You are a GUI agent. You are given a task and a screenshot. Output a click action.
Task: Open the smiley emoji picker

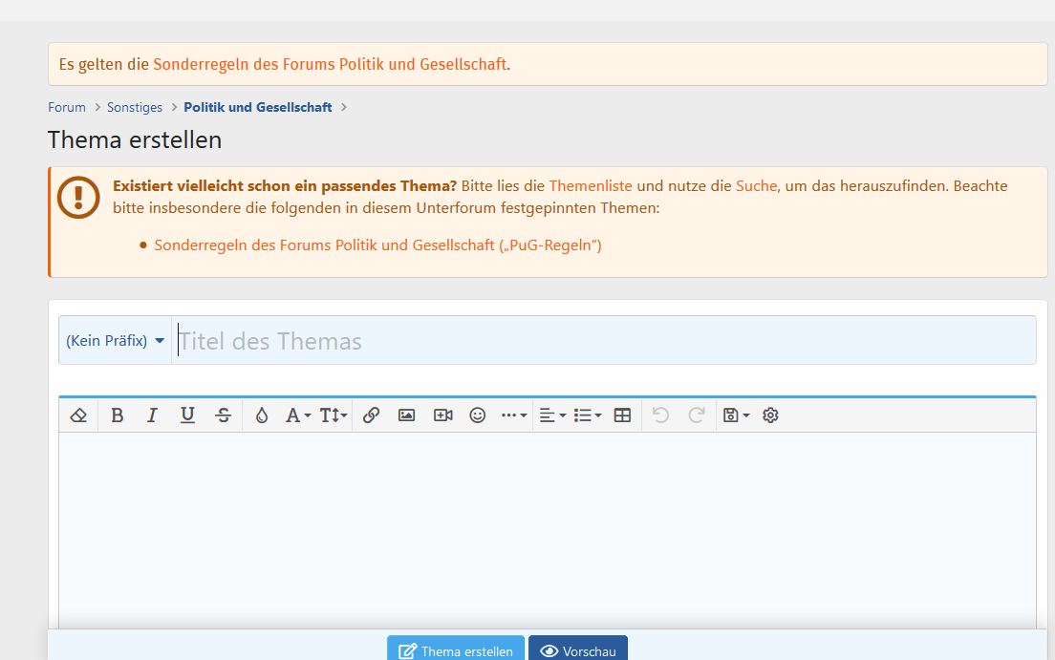click(478, 415)
